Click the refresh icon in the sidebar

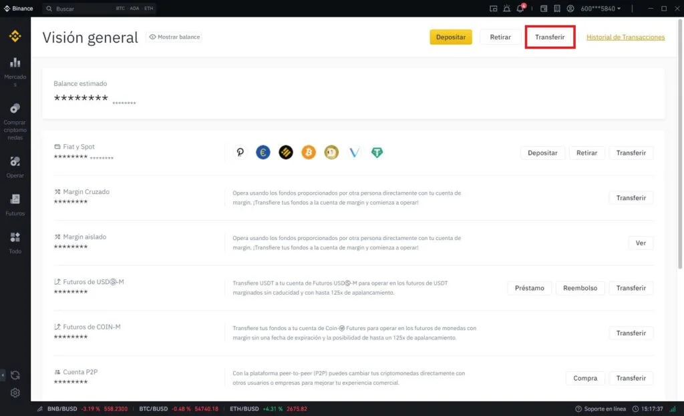[x=15, y=375]
